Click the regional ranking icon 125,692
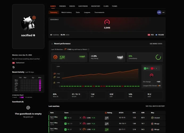Viewport: 184px width, 133px height. [x=156, y=35]
